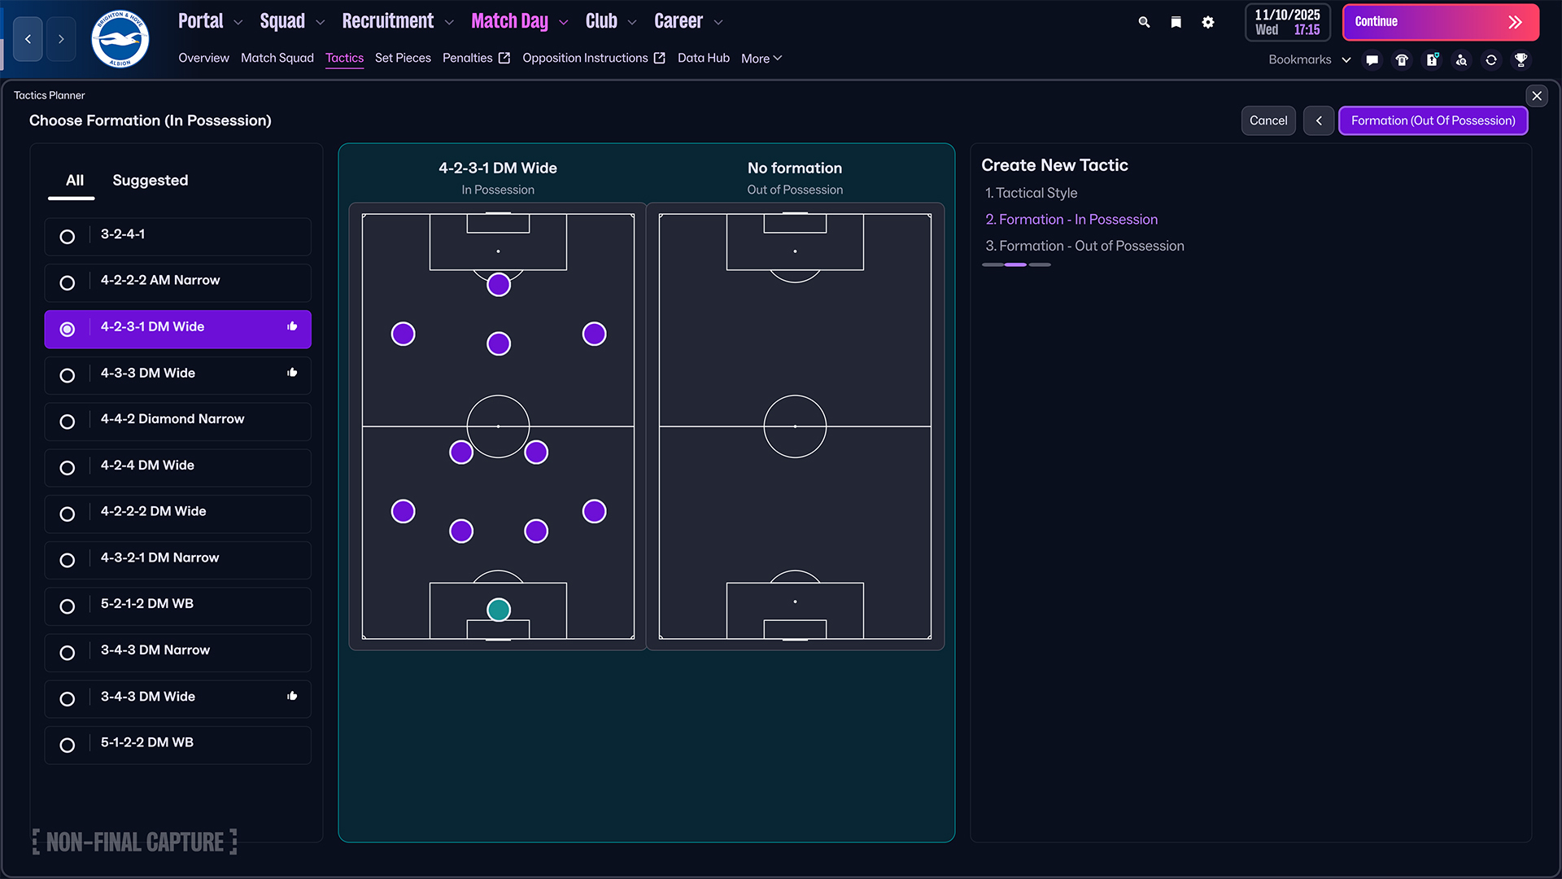
Task: Click the Formation (Out Of Possession) button
Action: coord(1433,120)
